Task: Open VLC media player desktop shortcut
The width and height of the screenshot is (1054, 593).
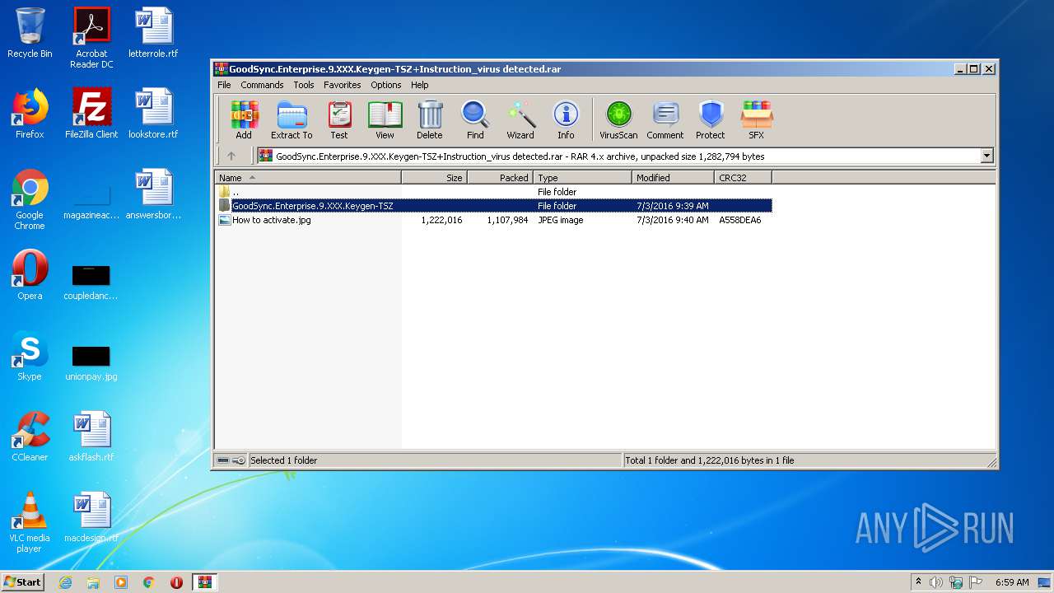Action: coord(30,523)
